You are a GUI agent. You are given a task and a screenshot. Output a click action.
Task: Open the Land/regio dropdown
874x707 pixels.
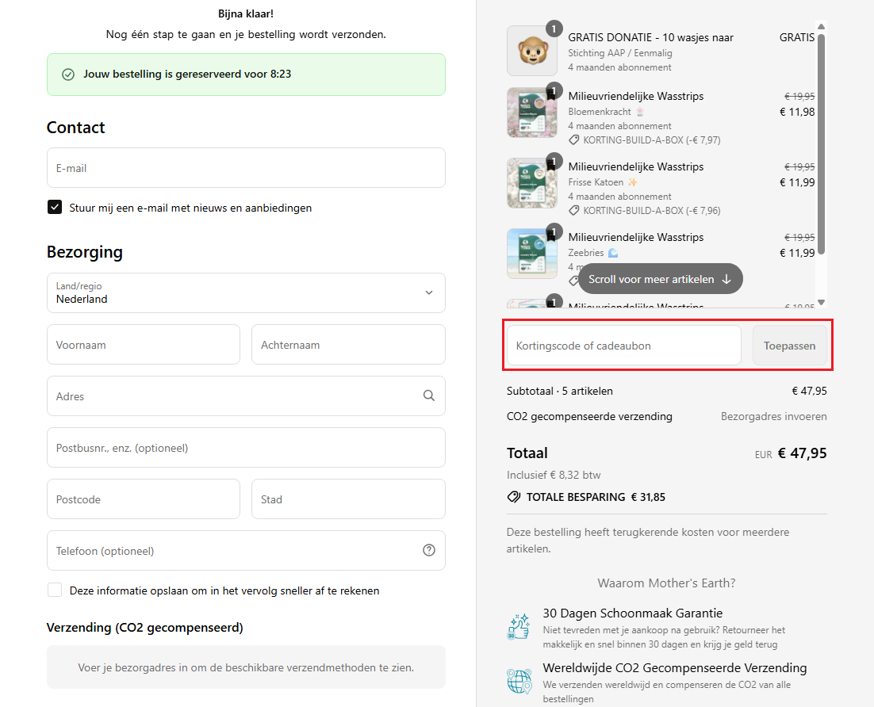click(x=246, y=293)
